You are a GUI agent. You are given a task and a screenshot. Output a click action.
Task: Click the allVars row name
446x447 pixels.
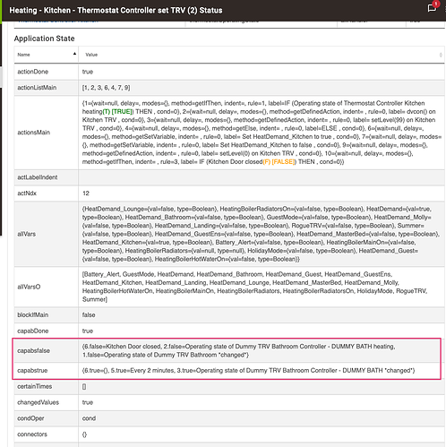[27, 234]
